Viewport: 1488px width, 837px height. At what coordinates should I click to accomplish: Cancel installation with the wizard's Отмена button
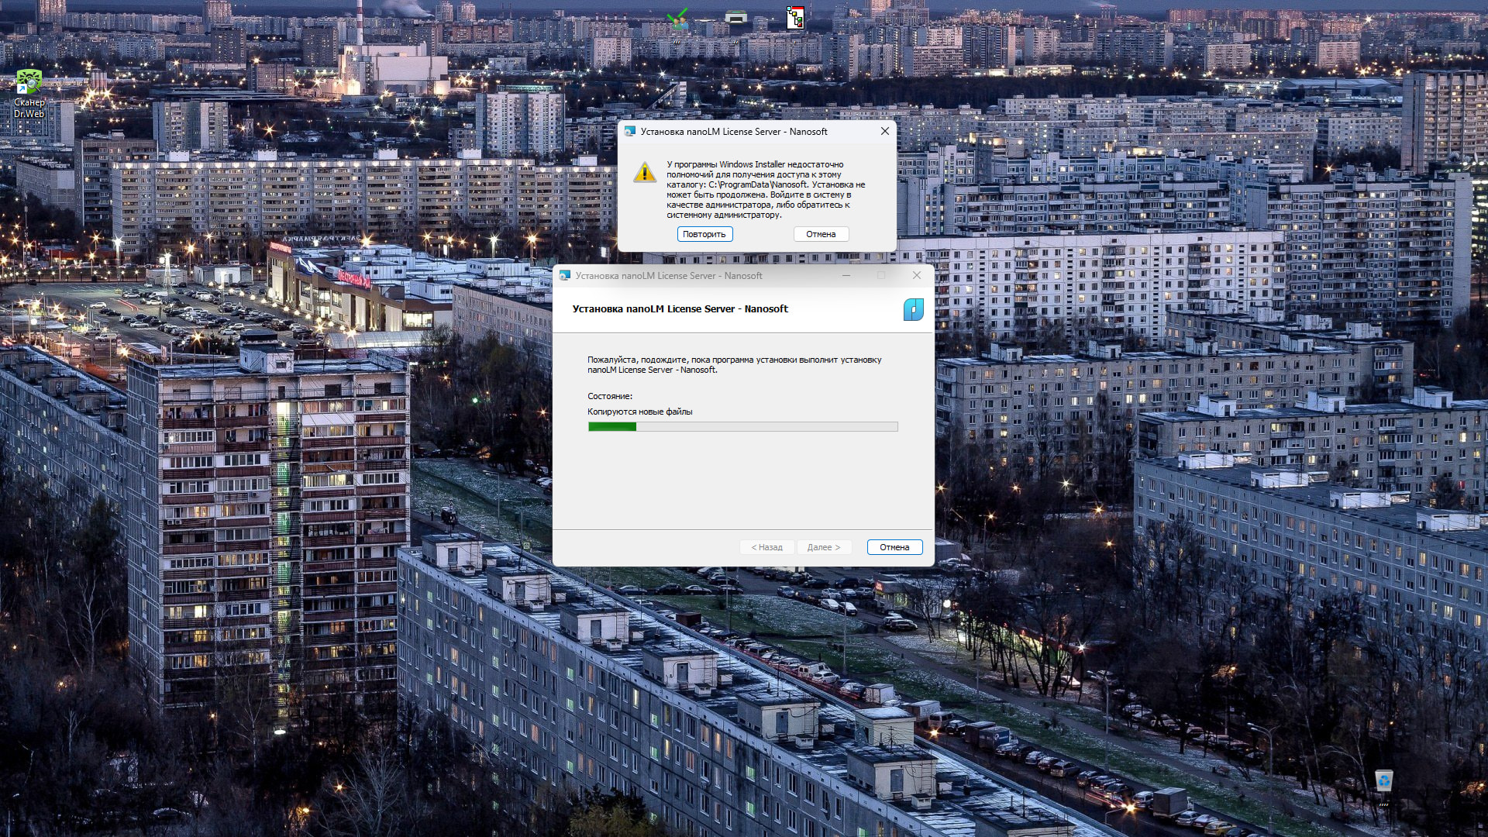(894, 547)
